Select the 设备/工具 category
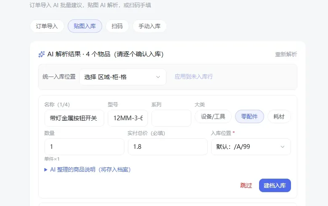 213,116
